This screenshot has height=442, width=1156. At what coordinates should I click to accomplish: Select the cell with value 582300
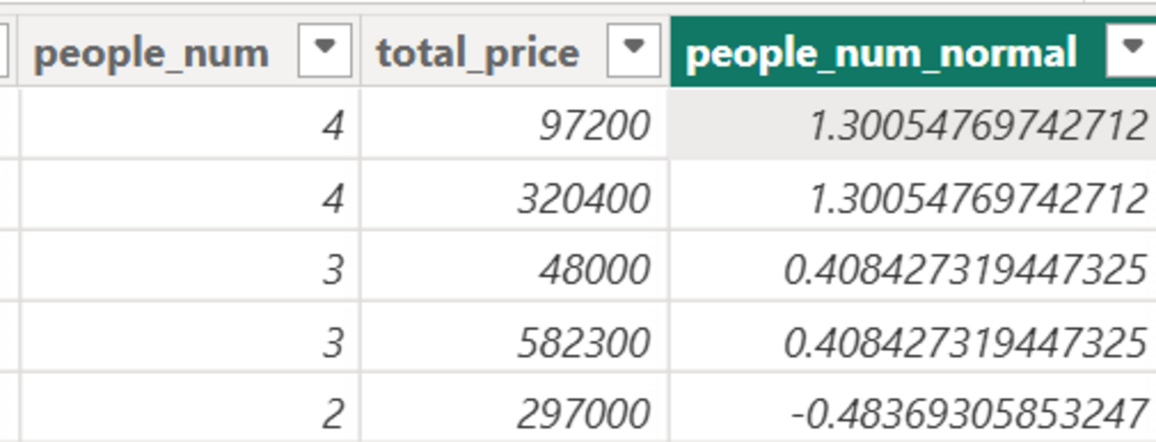[x=583, y=342]
